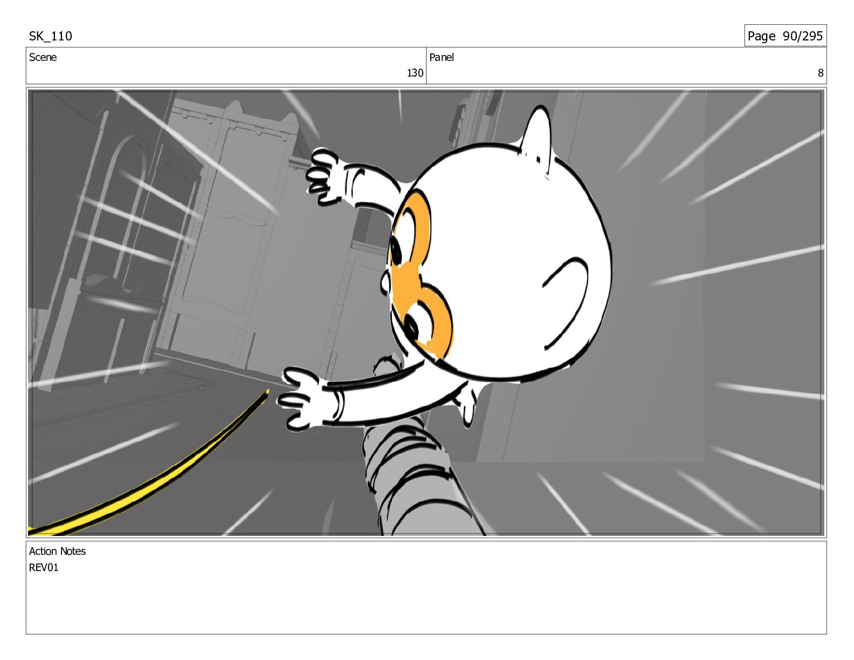Click the Panel label

pyautogui.click(x=442, y=57)
